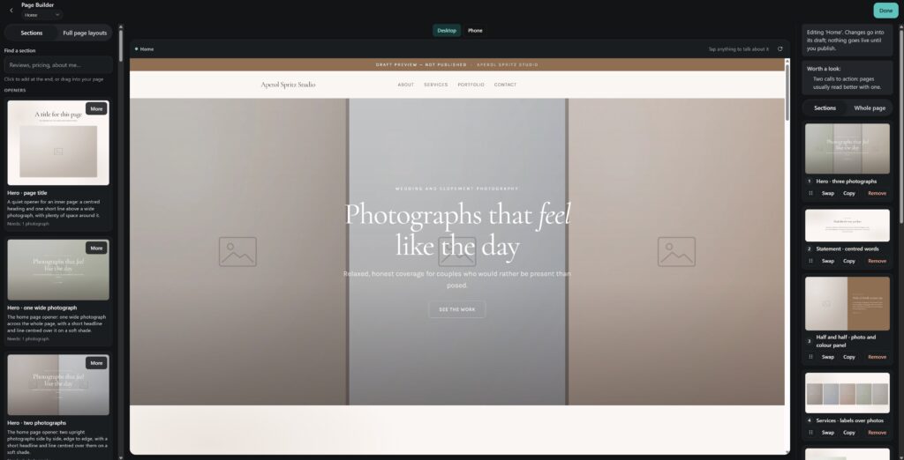Click the Wedding and Elopement Photography tagline
Image resolution: width=904 pixels, height=460 pixels.
(457, 189)
